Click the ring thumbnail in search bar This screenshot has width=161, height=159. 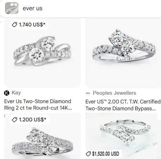[x=12, y=8]
